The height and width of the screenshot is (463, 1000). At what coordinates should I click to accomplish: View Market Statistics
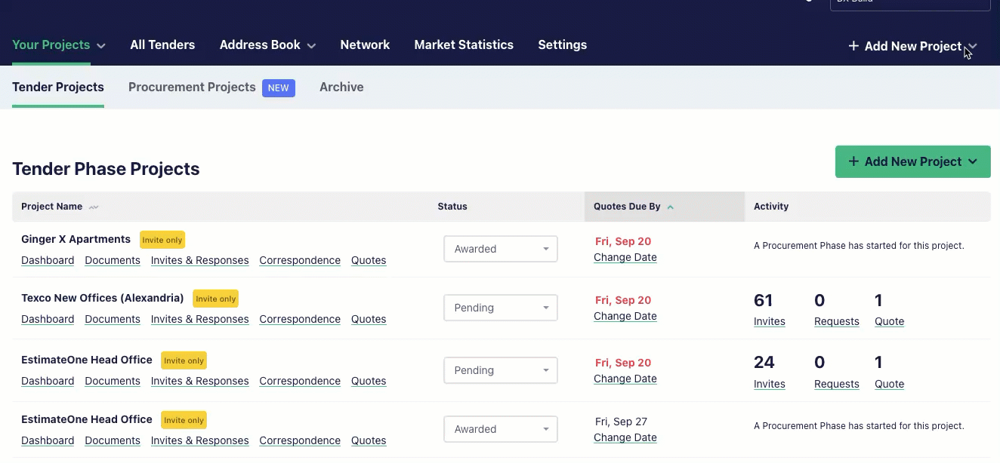pos(464,45)
